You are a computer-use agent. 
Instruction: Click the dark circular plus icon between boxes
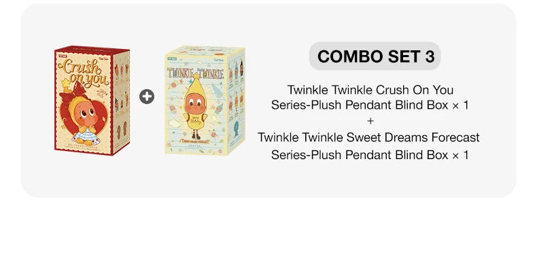[x=147, y=97]
